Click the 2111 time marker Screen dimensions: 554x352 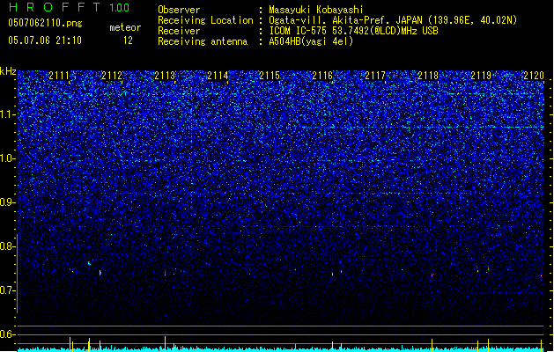pyautogui.click(x=59, y=76)
